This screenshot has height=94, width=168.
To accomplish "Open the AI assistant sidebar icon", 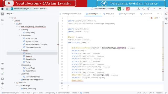I will (x=166, y=19).
